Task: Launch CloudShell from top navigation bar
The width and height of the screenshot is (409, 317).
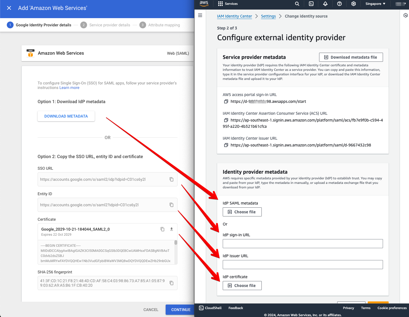Action: point(311,4)
